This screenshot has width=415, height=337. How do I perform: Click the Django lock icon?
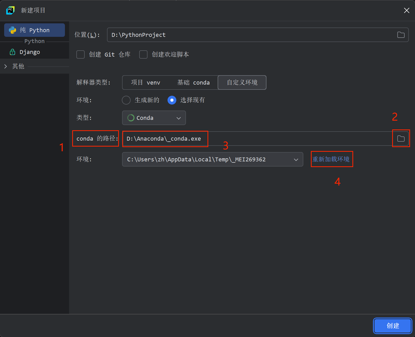(12, 52)
